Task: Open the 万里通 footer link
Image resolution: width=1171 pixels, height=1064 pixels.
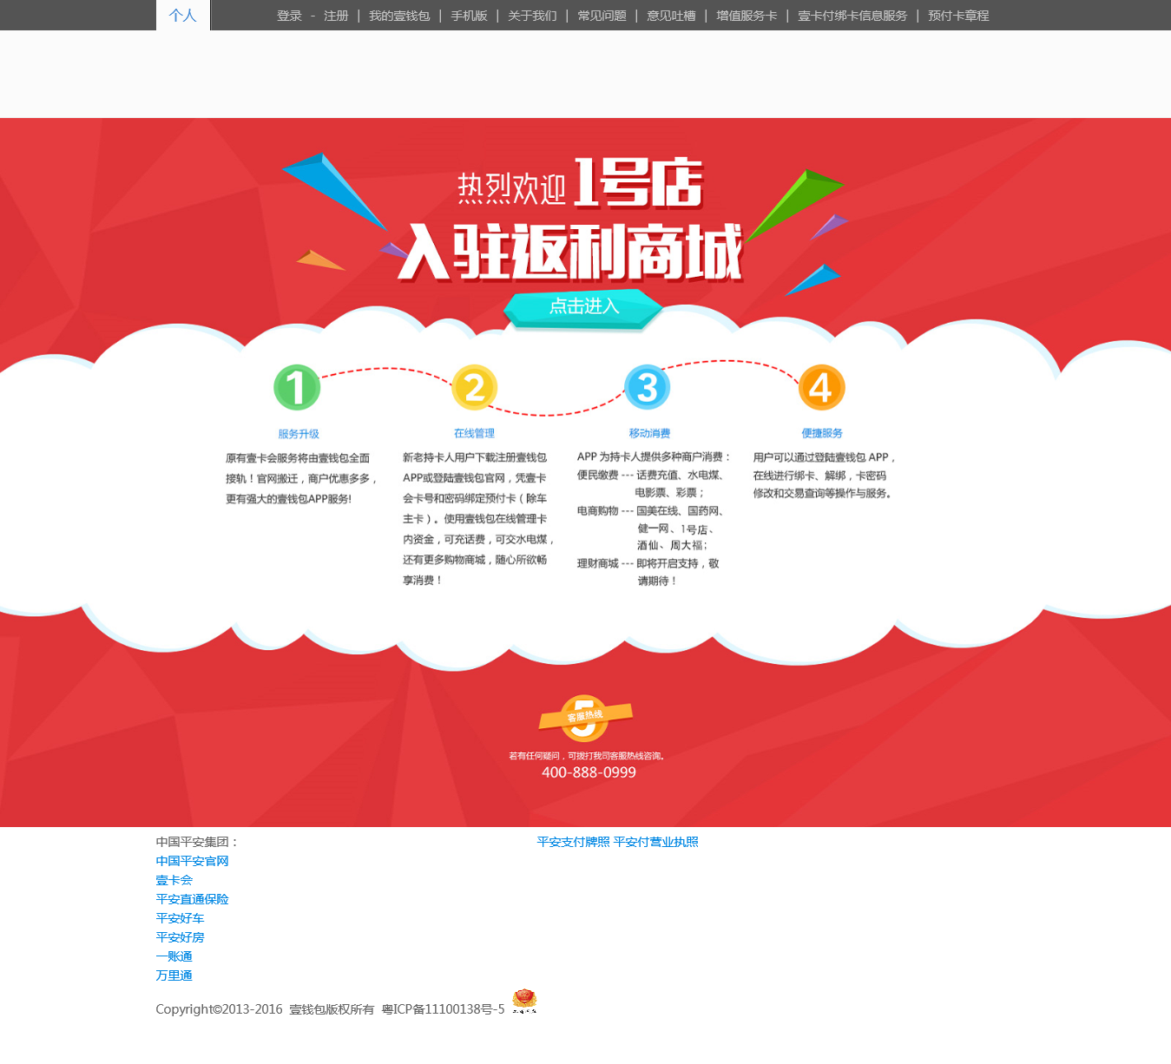Action: click(174, 975)
